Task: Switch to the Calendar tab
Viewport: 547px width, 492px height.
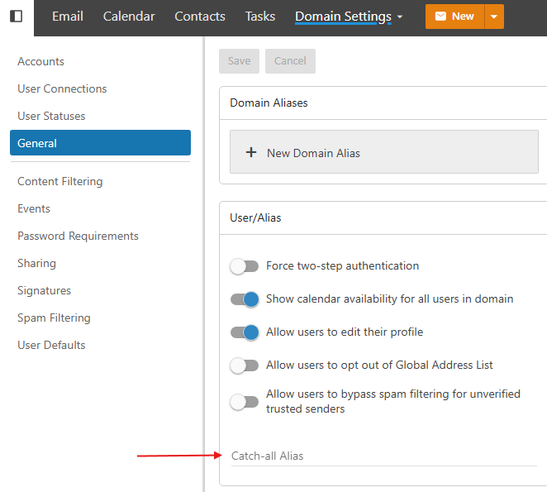Action: 128,17
